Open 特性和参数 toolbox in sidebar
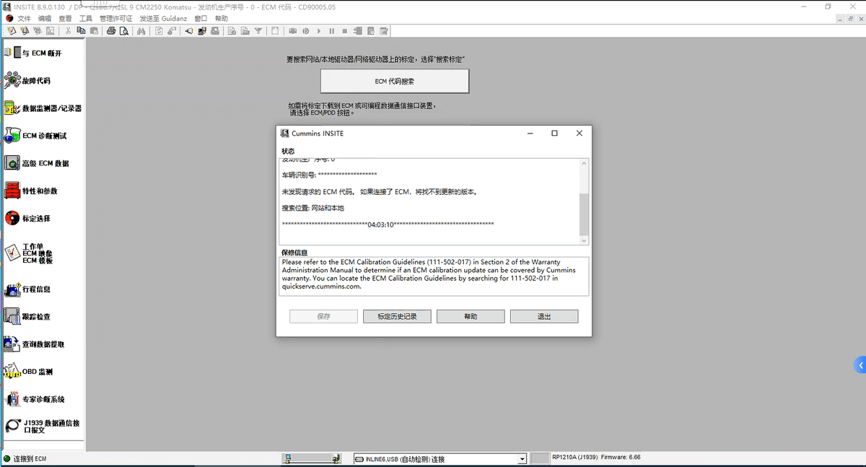 (12, 191)
